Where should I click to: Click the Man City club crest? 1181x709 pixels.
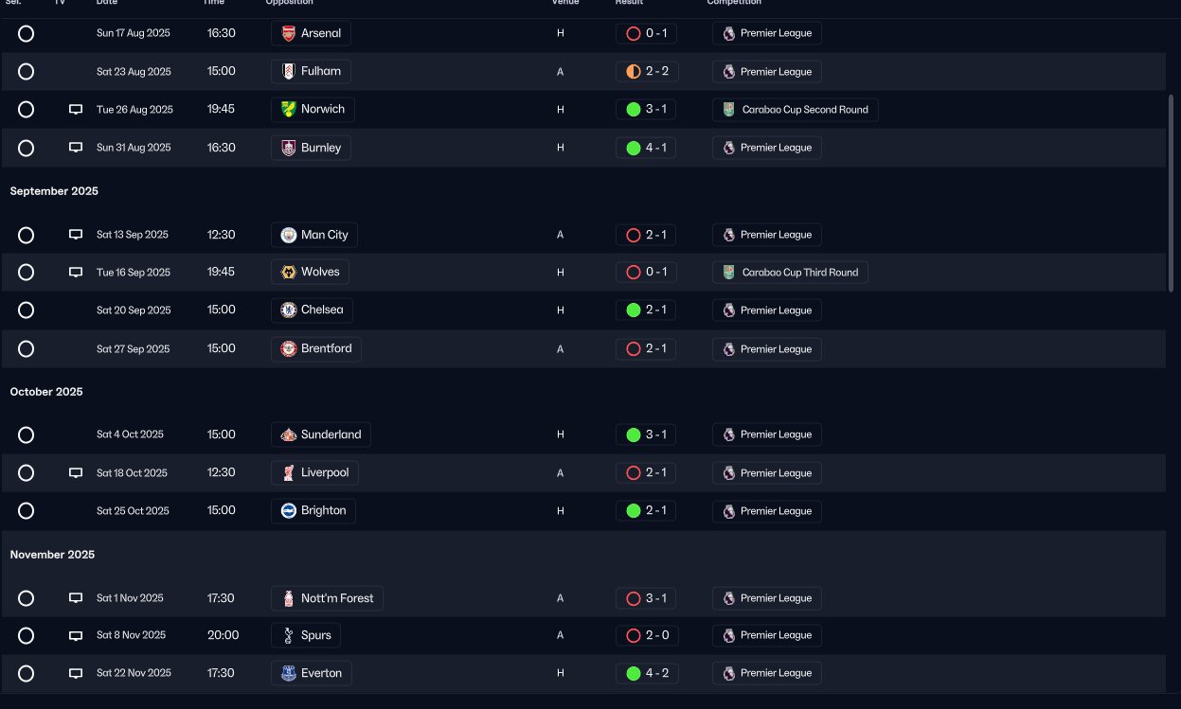click(x=289, y=235)
